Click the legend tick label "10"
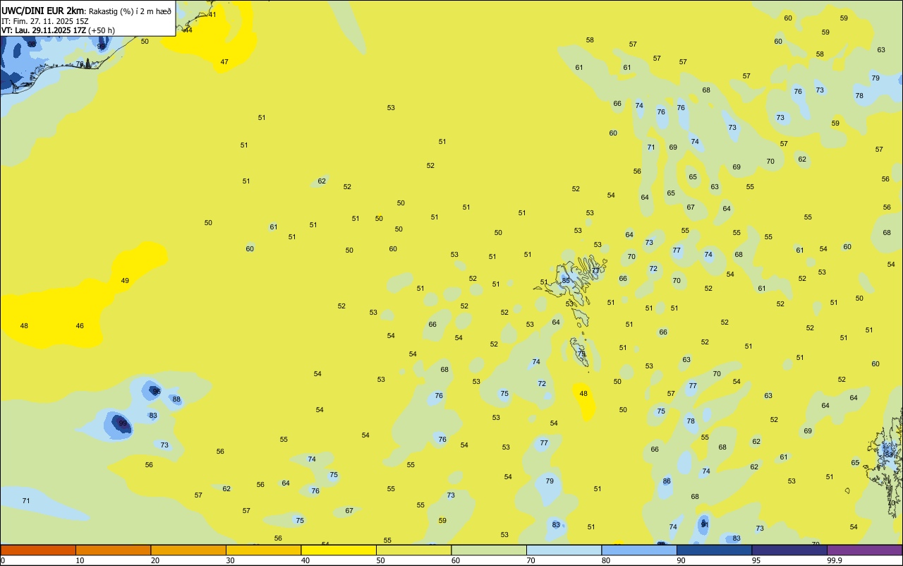903x566 pixels. (80, 560)
